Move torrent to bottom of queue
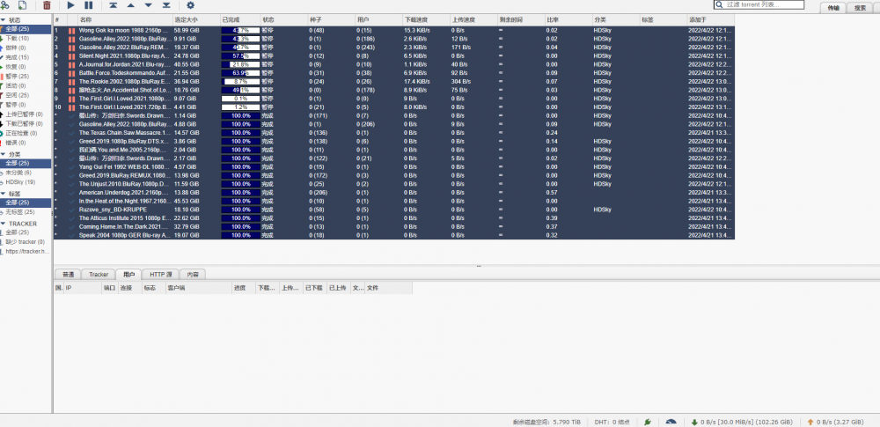Viewport: 880px width, 427px height. [x=166, y=5]
